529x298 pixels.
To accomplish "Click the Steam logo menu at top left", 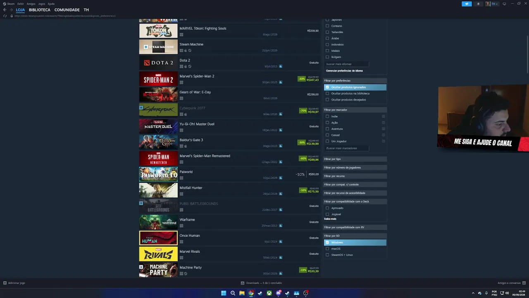I will click(8, 4).
